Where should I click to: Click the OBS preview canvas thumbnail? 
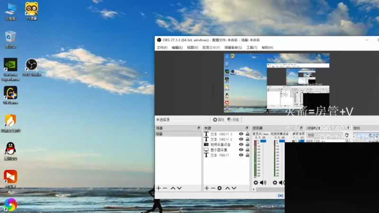tap(277, 83)
